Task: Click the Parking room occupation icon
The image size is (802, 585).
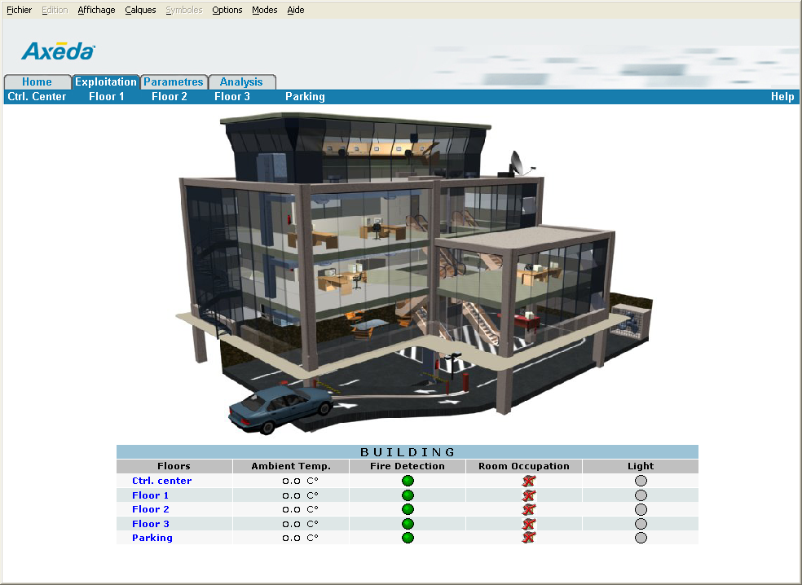Action: 529,538
